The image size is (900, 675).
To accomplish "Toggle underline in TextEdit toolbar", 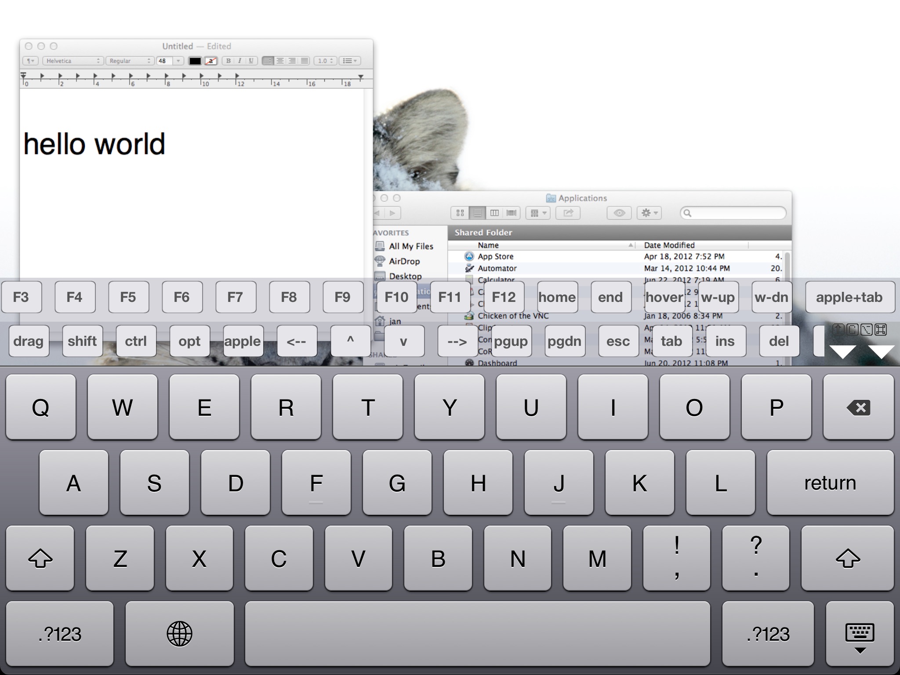I will (x=251, y=61).
